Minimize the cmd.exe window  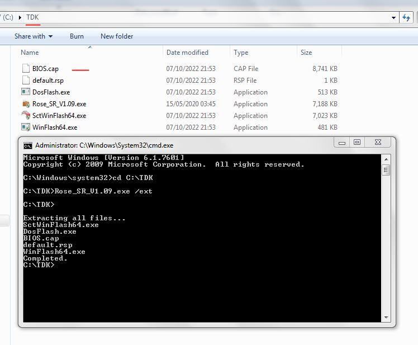[342, 143]
